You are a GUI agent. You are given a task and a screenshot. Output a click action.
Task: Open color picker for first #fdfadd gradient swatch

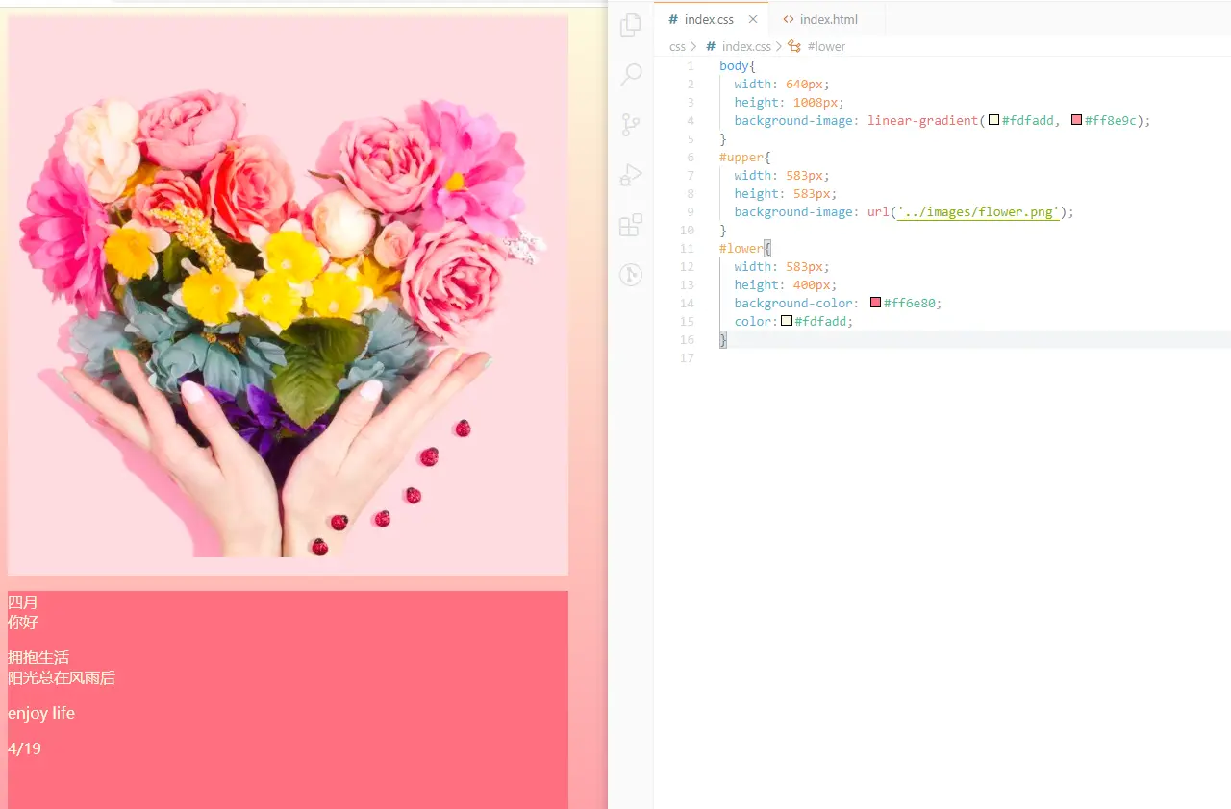(994, 120)
